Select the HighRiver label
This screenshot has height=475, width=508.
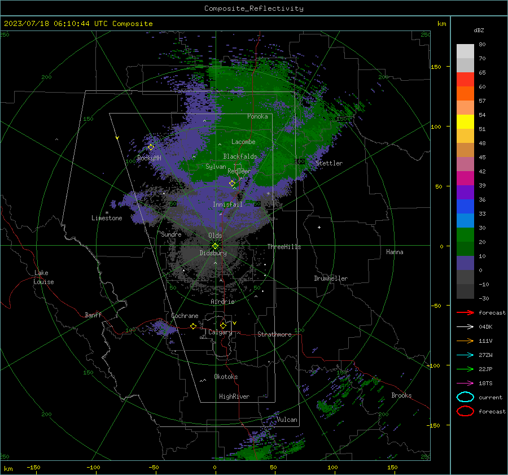pyautogui.click(x=234, y=396)
